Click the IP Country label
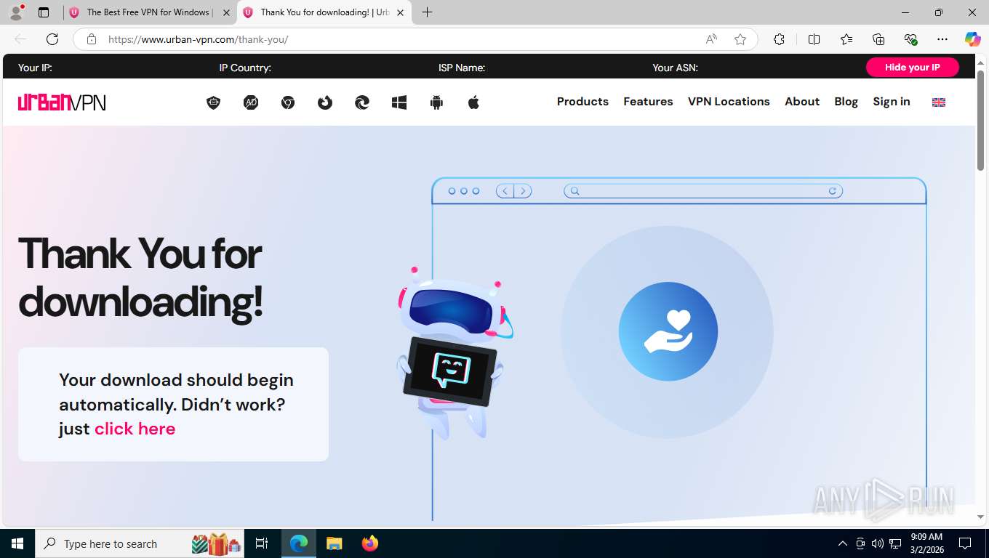The width and height of the screenshot is (989, 558). 245,68
